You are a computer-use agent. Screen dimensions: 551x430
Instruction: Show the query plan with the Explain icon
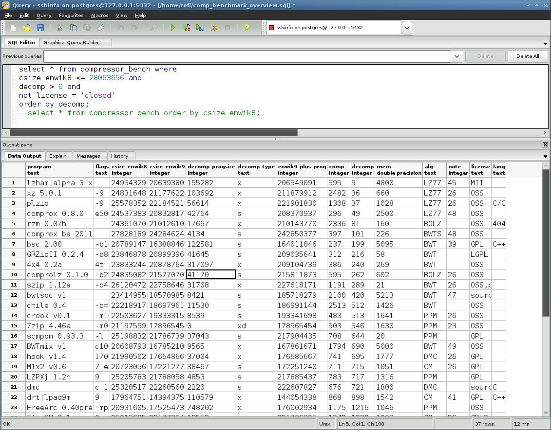coord(213,28)
